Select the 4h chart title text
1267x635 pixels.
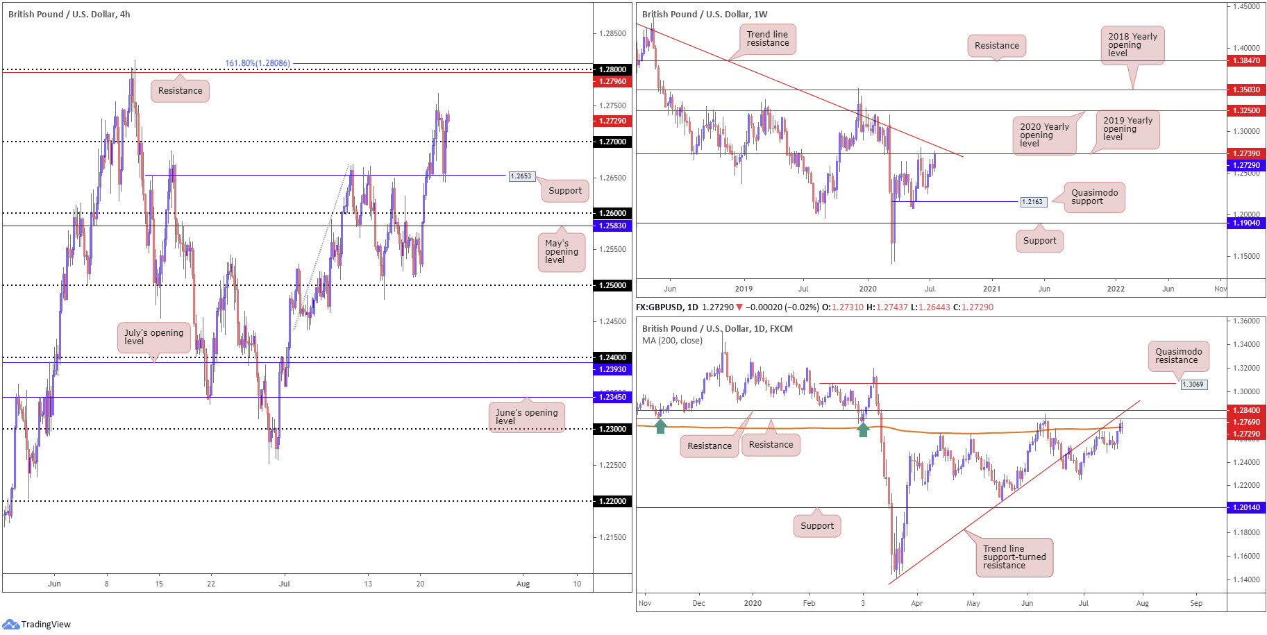click(x=69, y=14)
